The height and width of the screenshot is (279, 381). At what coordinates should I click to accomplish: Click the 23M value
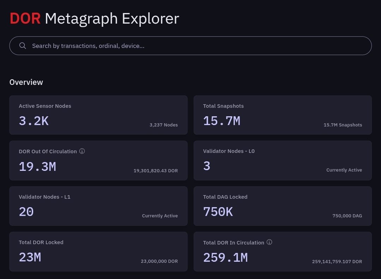[30, 257]
